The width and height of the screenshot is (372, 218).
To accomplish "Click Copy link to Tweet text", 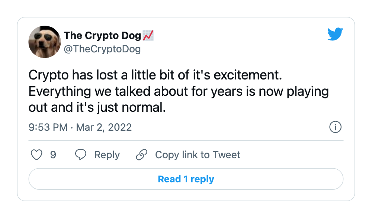I will point(198,154).
